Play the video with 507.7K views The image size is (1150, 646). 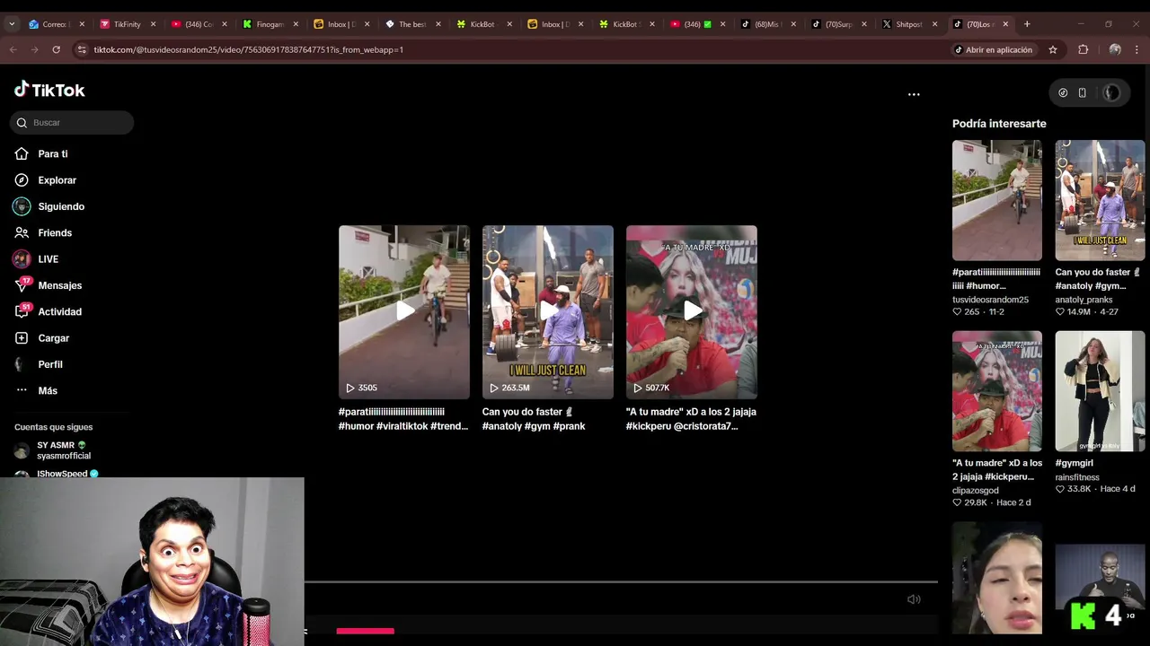pyautogui.click(x=691, y=311)
